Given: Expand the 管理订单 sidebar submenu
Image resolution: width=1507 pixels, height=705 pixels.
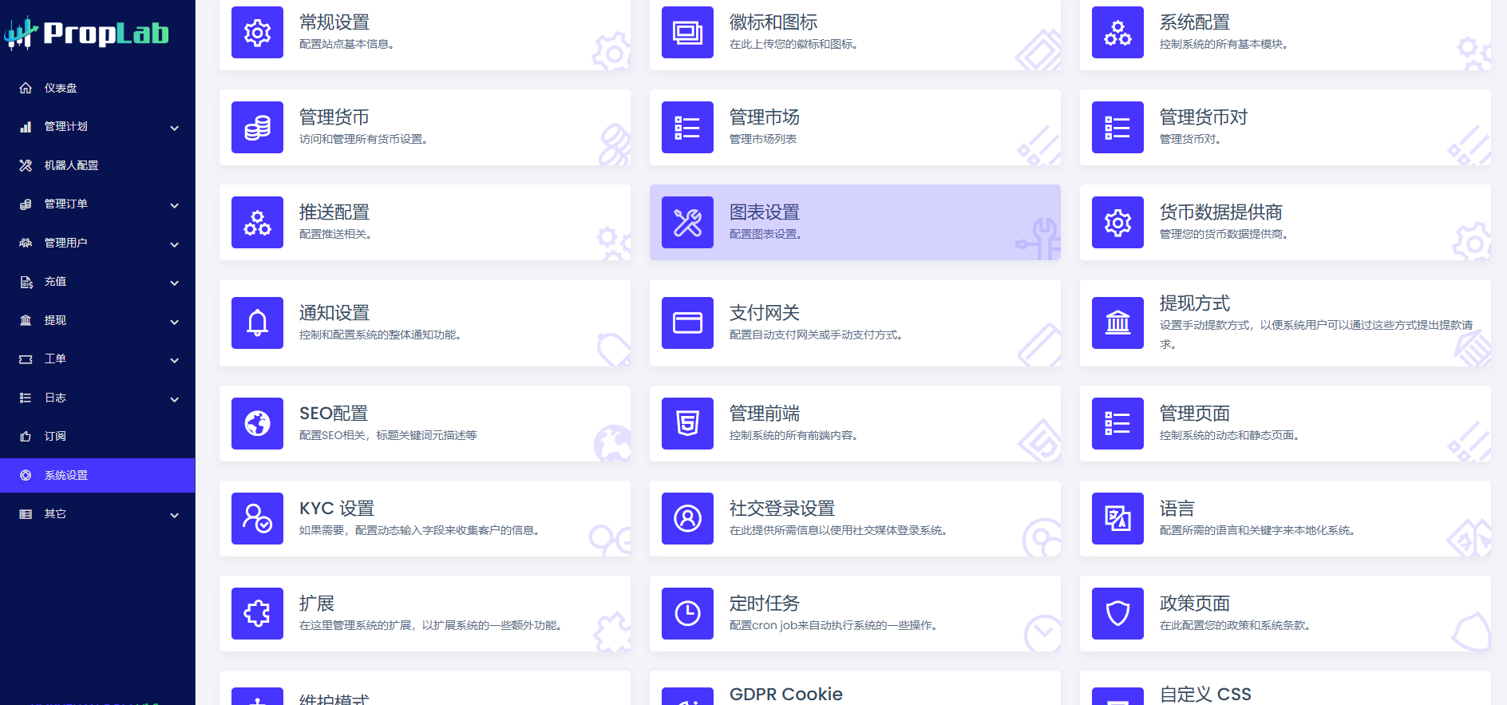Looking at the screenshot, I should tap(174, 205).
